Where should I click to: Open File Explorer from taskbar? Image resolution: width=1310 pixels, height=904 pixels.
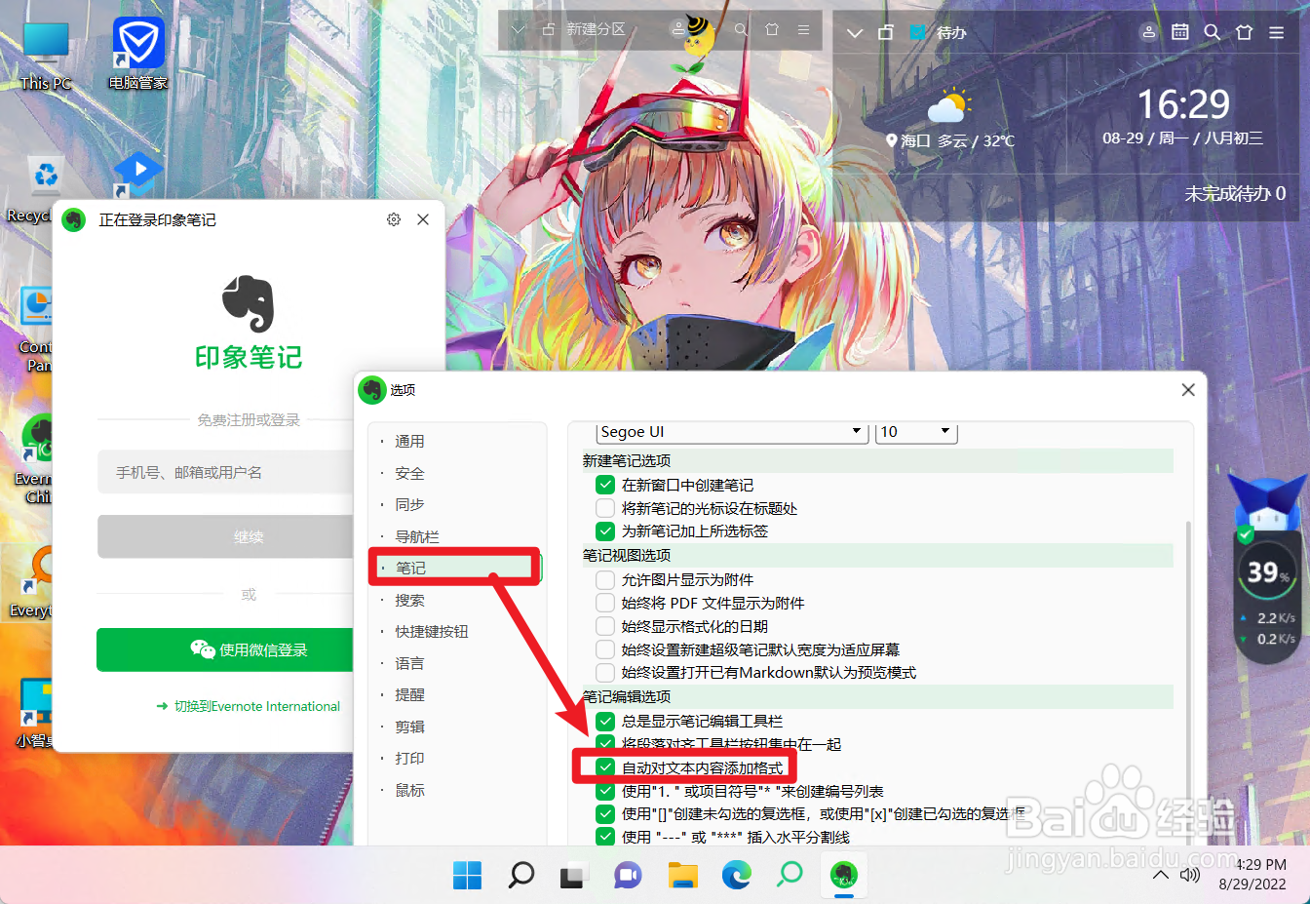682,875
